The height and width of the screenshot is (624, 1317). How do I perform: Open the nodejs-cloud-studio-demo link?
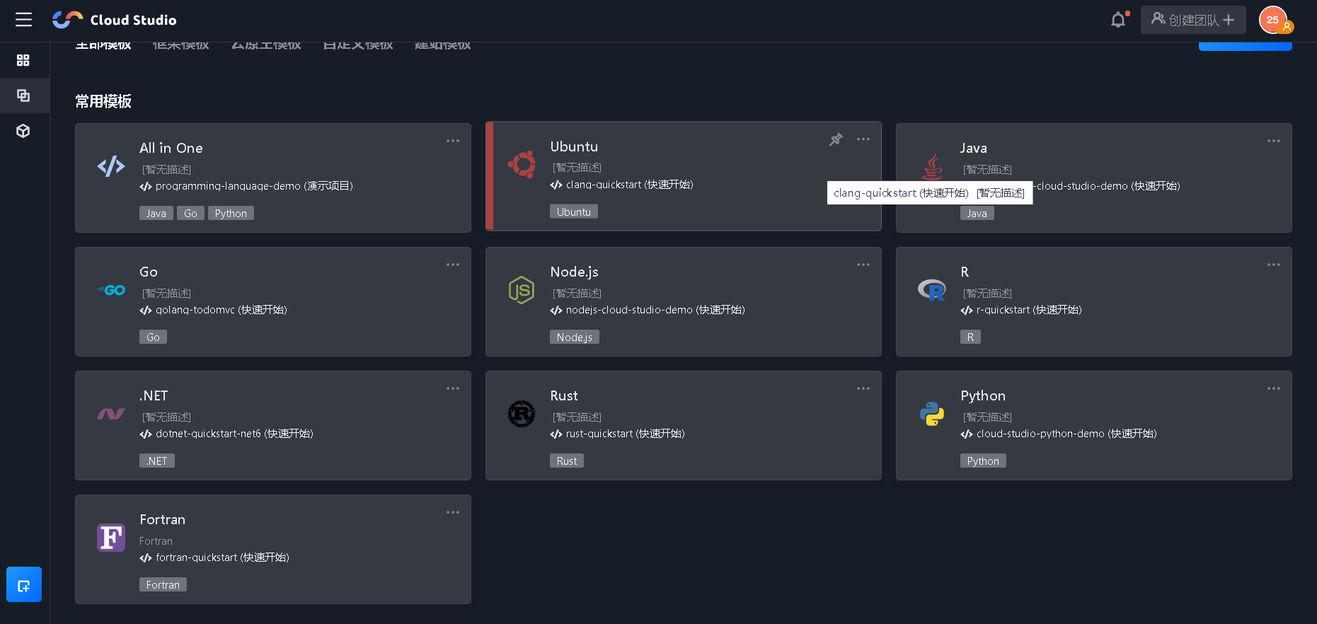coord(648,310)
